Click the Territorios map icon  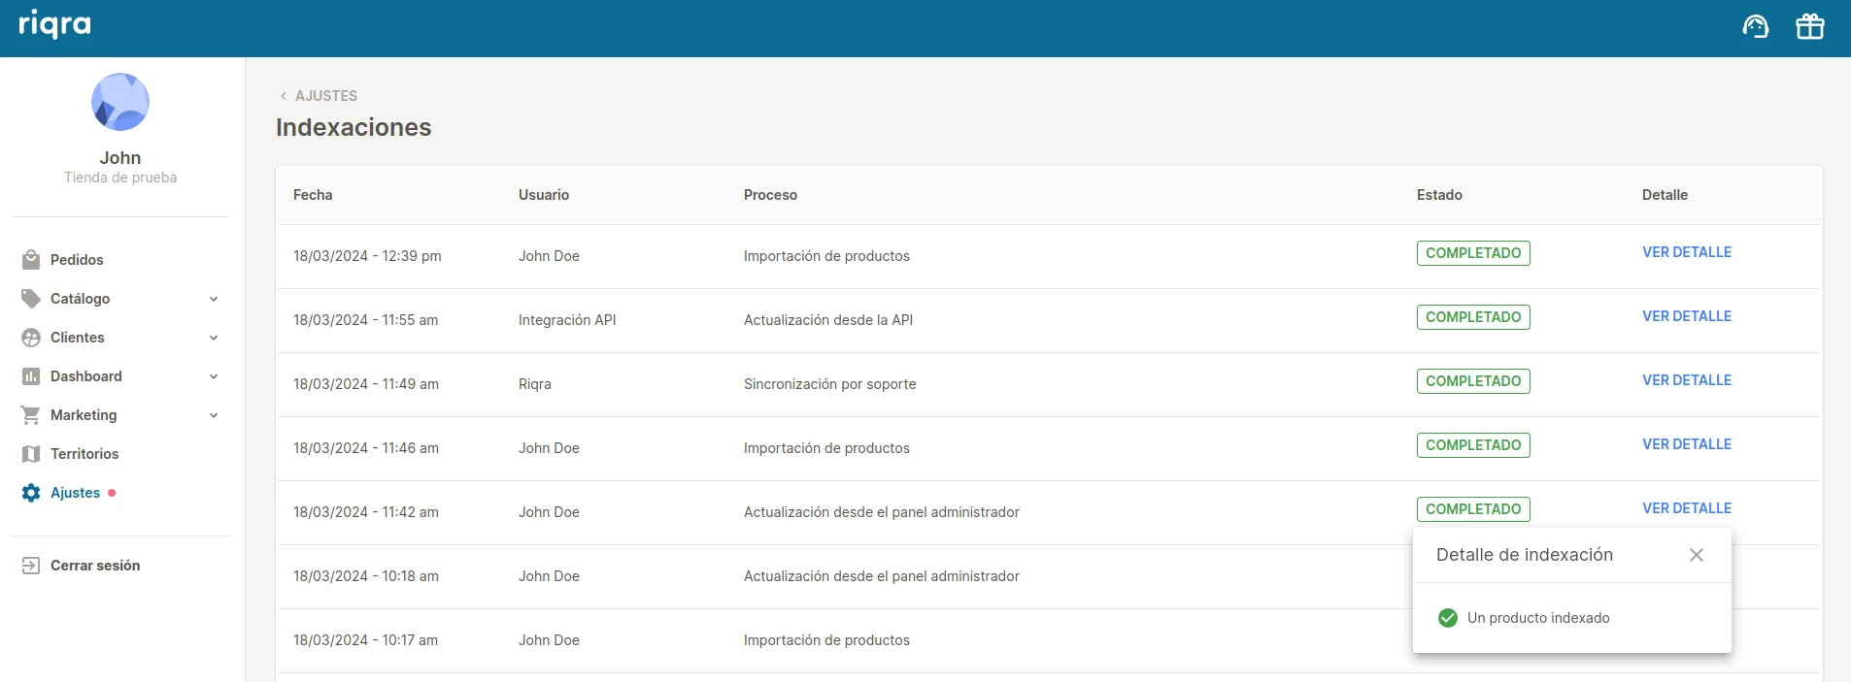point(31,454)
